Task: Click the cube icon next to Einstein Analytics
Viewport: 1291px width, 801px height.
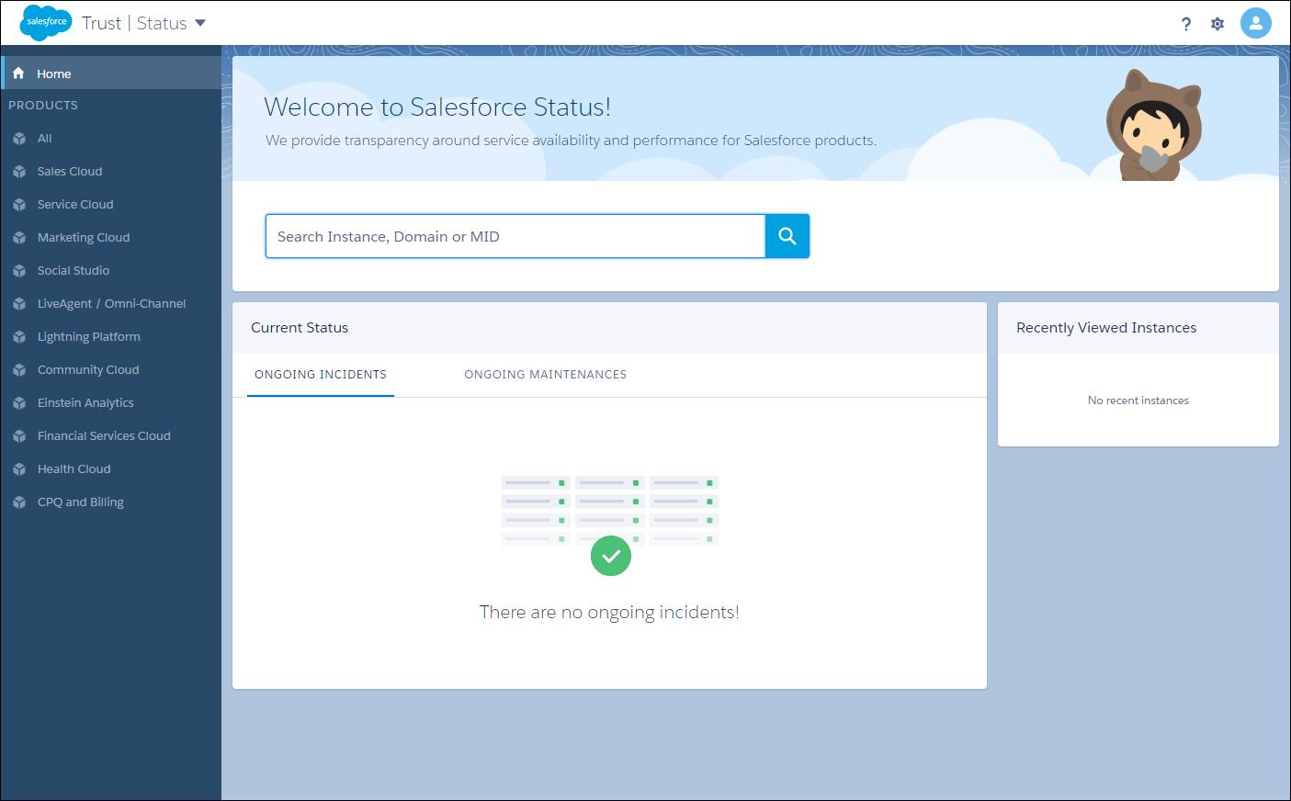Action: pyautogui.click(x=19, y=403)
